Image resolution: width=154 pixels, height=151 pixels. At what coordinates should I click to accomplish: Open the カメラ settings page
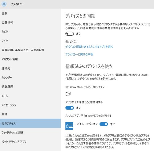tap(30, 32)
